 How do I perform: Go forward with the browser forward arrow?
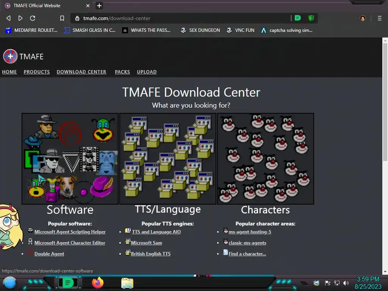pyautogui.click(x=20, y=18)
